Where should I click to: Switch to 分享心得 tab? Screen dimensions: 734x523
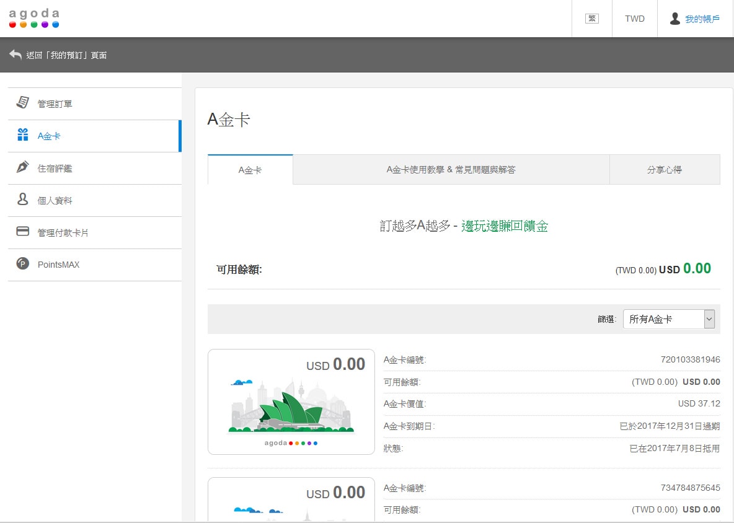pyautogui.click(x=665, y=170)
